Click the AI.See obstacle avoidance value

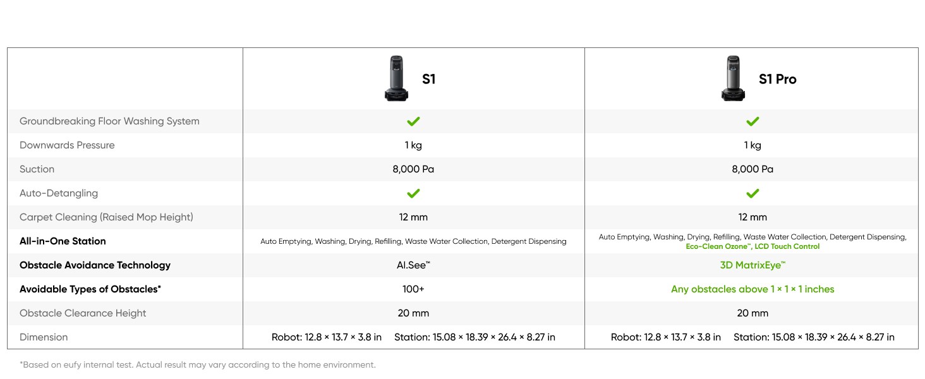click(413, 265)
